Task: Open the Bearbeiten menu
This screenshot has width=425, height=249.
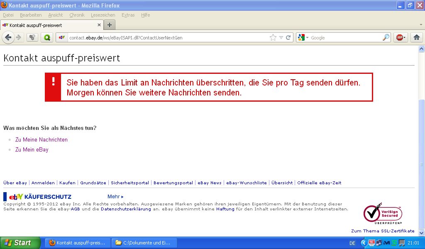Action: (31, 15)
